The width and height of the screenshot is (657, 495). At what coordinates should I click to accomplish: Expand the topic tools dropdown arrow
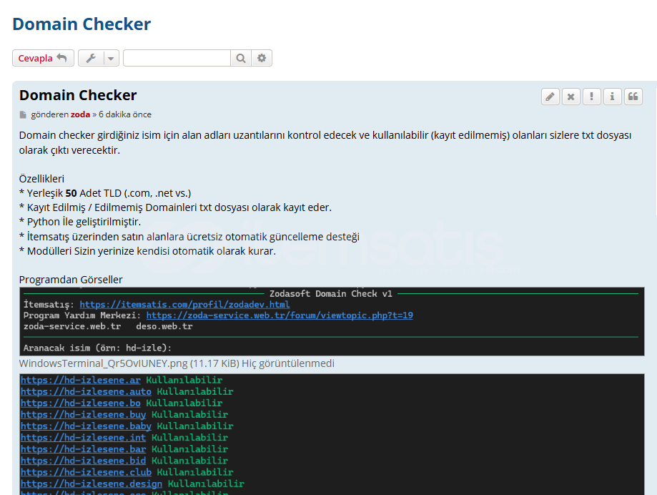coord(111,58)
